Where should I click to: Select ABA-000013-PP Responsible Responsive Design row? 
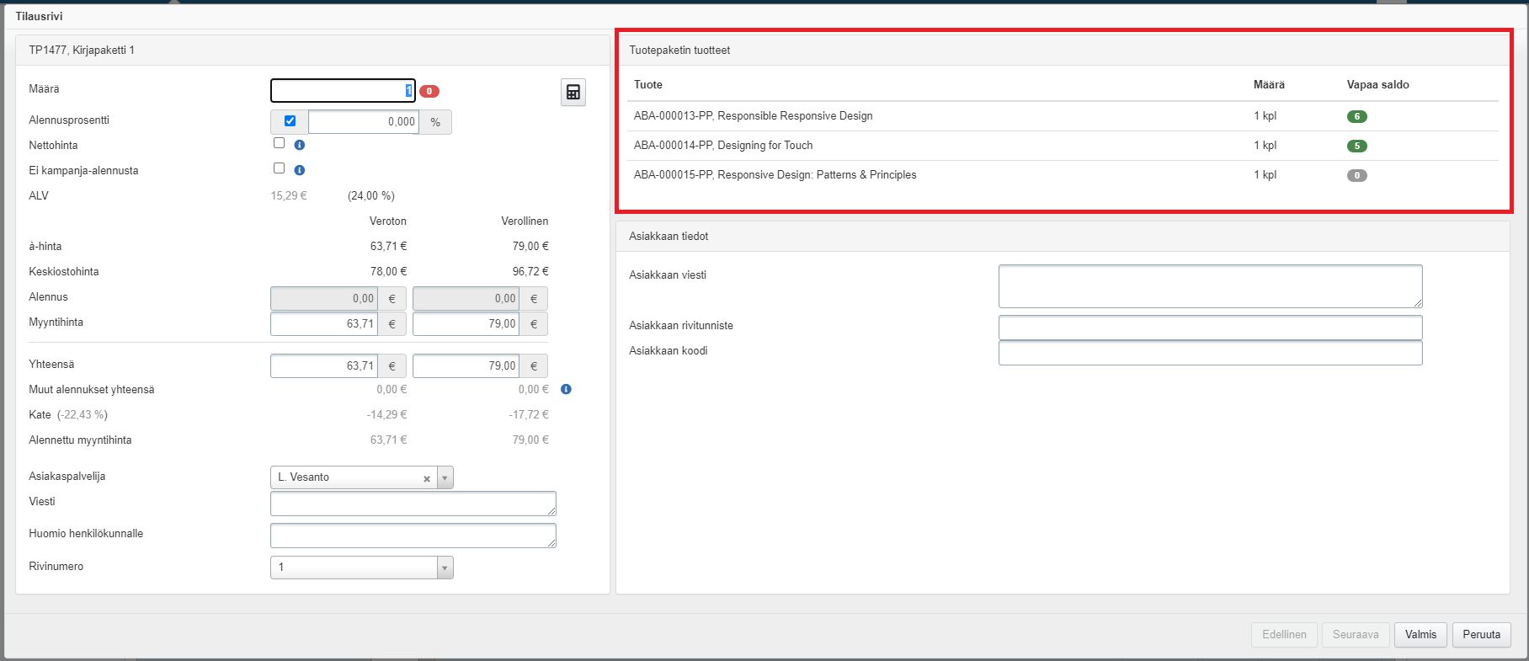pyautogui.click(x=753, y=116)
